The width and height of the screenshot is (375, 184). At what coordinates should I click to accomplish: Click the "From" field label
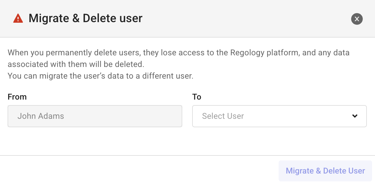(x=17, y=97)
